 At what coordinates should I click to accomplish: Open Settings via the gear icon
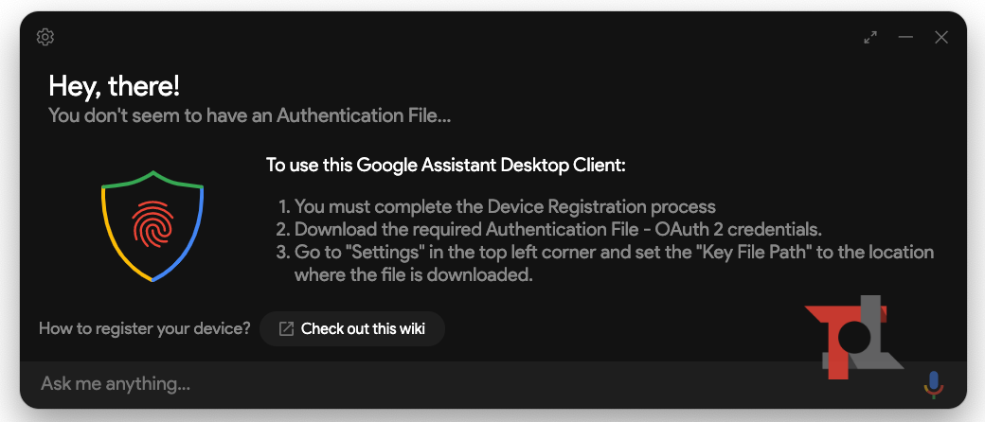pos(45,37)
